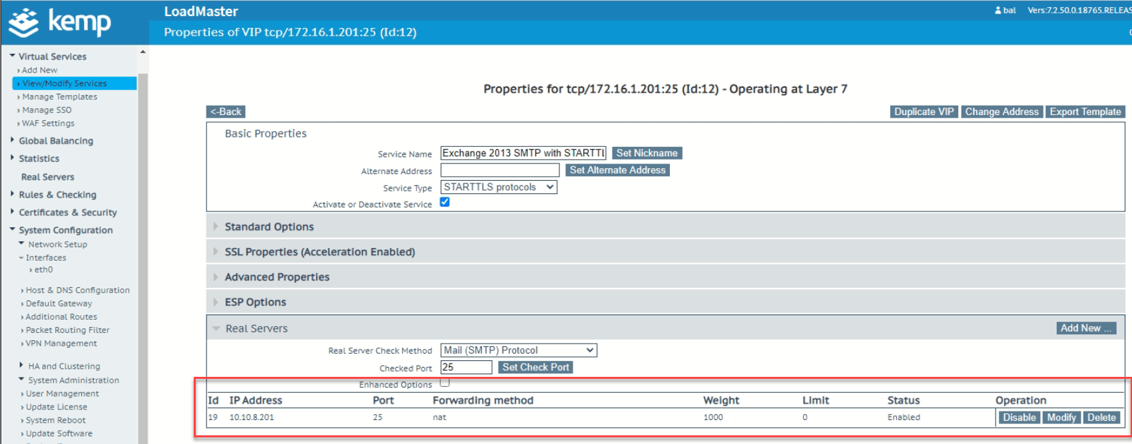Click the weight value 1000
This screenshot has width=1132, height=444.
point(713,417)
